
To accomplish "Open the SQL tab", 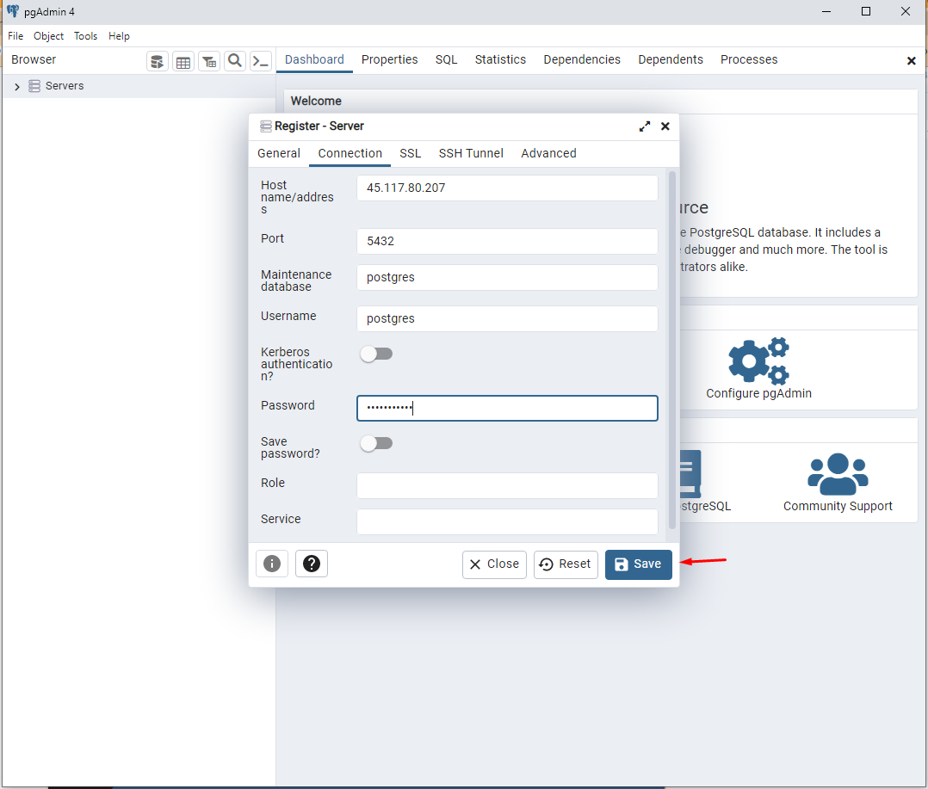I will point(446,59).
